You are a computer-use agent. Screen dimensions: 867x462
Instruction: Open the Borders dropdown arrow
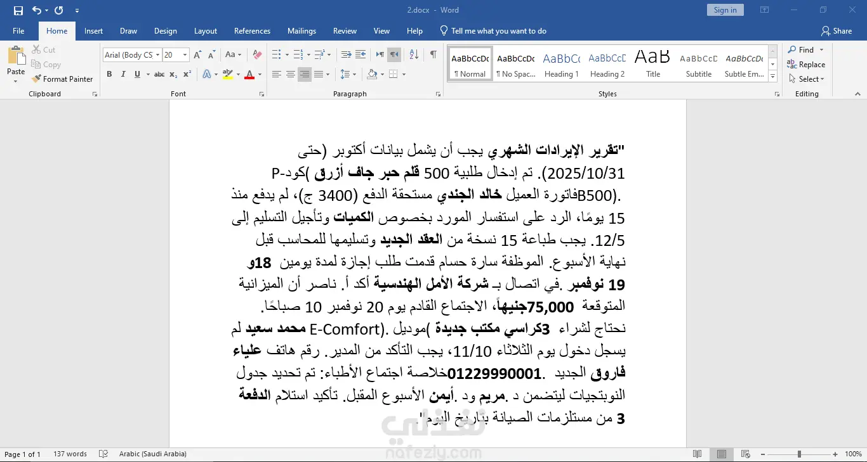point(403,74)
